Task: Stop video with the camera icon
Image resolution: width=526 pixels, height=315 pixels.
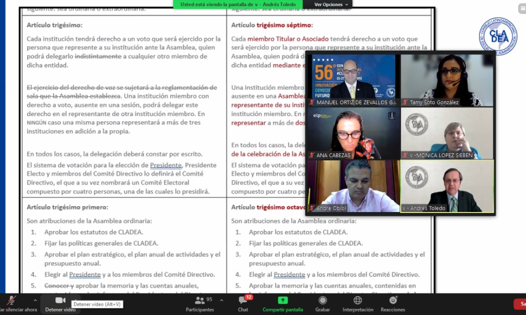Action: (x=60, y=301)
